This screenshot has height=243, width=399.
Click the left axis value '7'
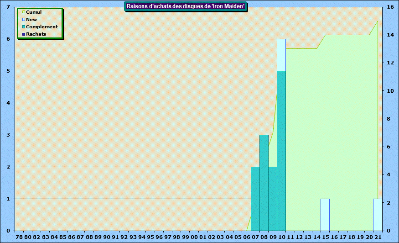pyautogui.click(x=9, y=7)
